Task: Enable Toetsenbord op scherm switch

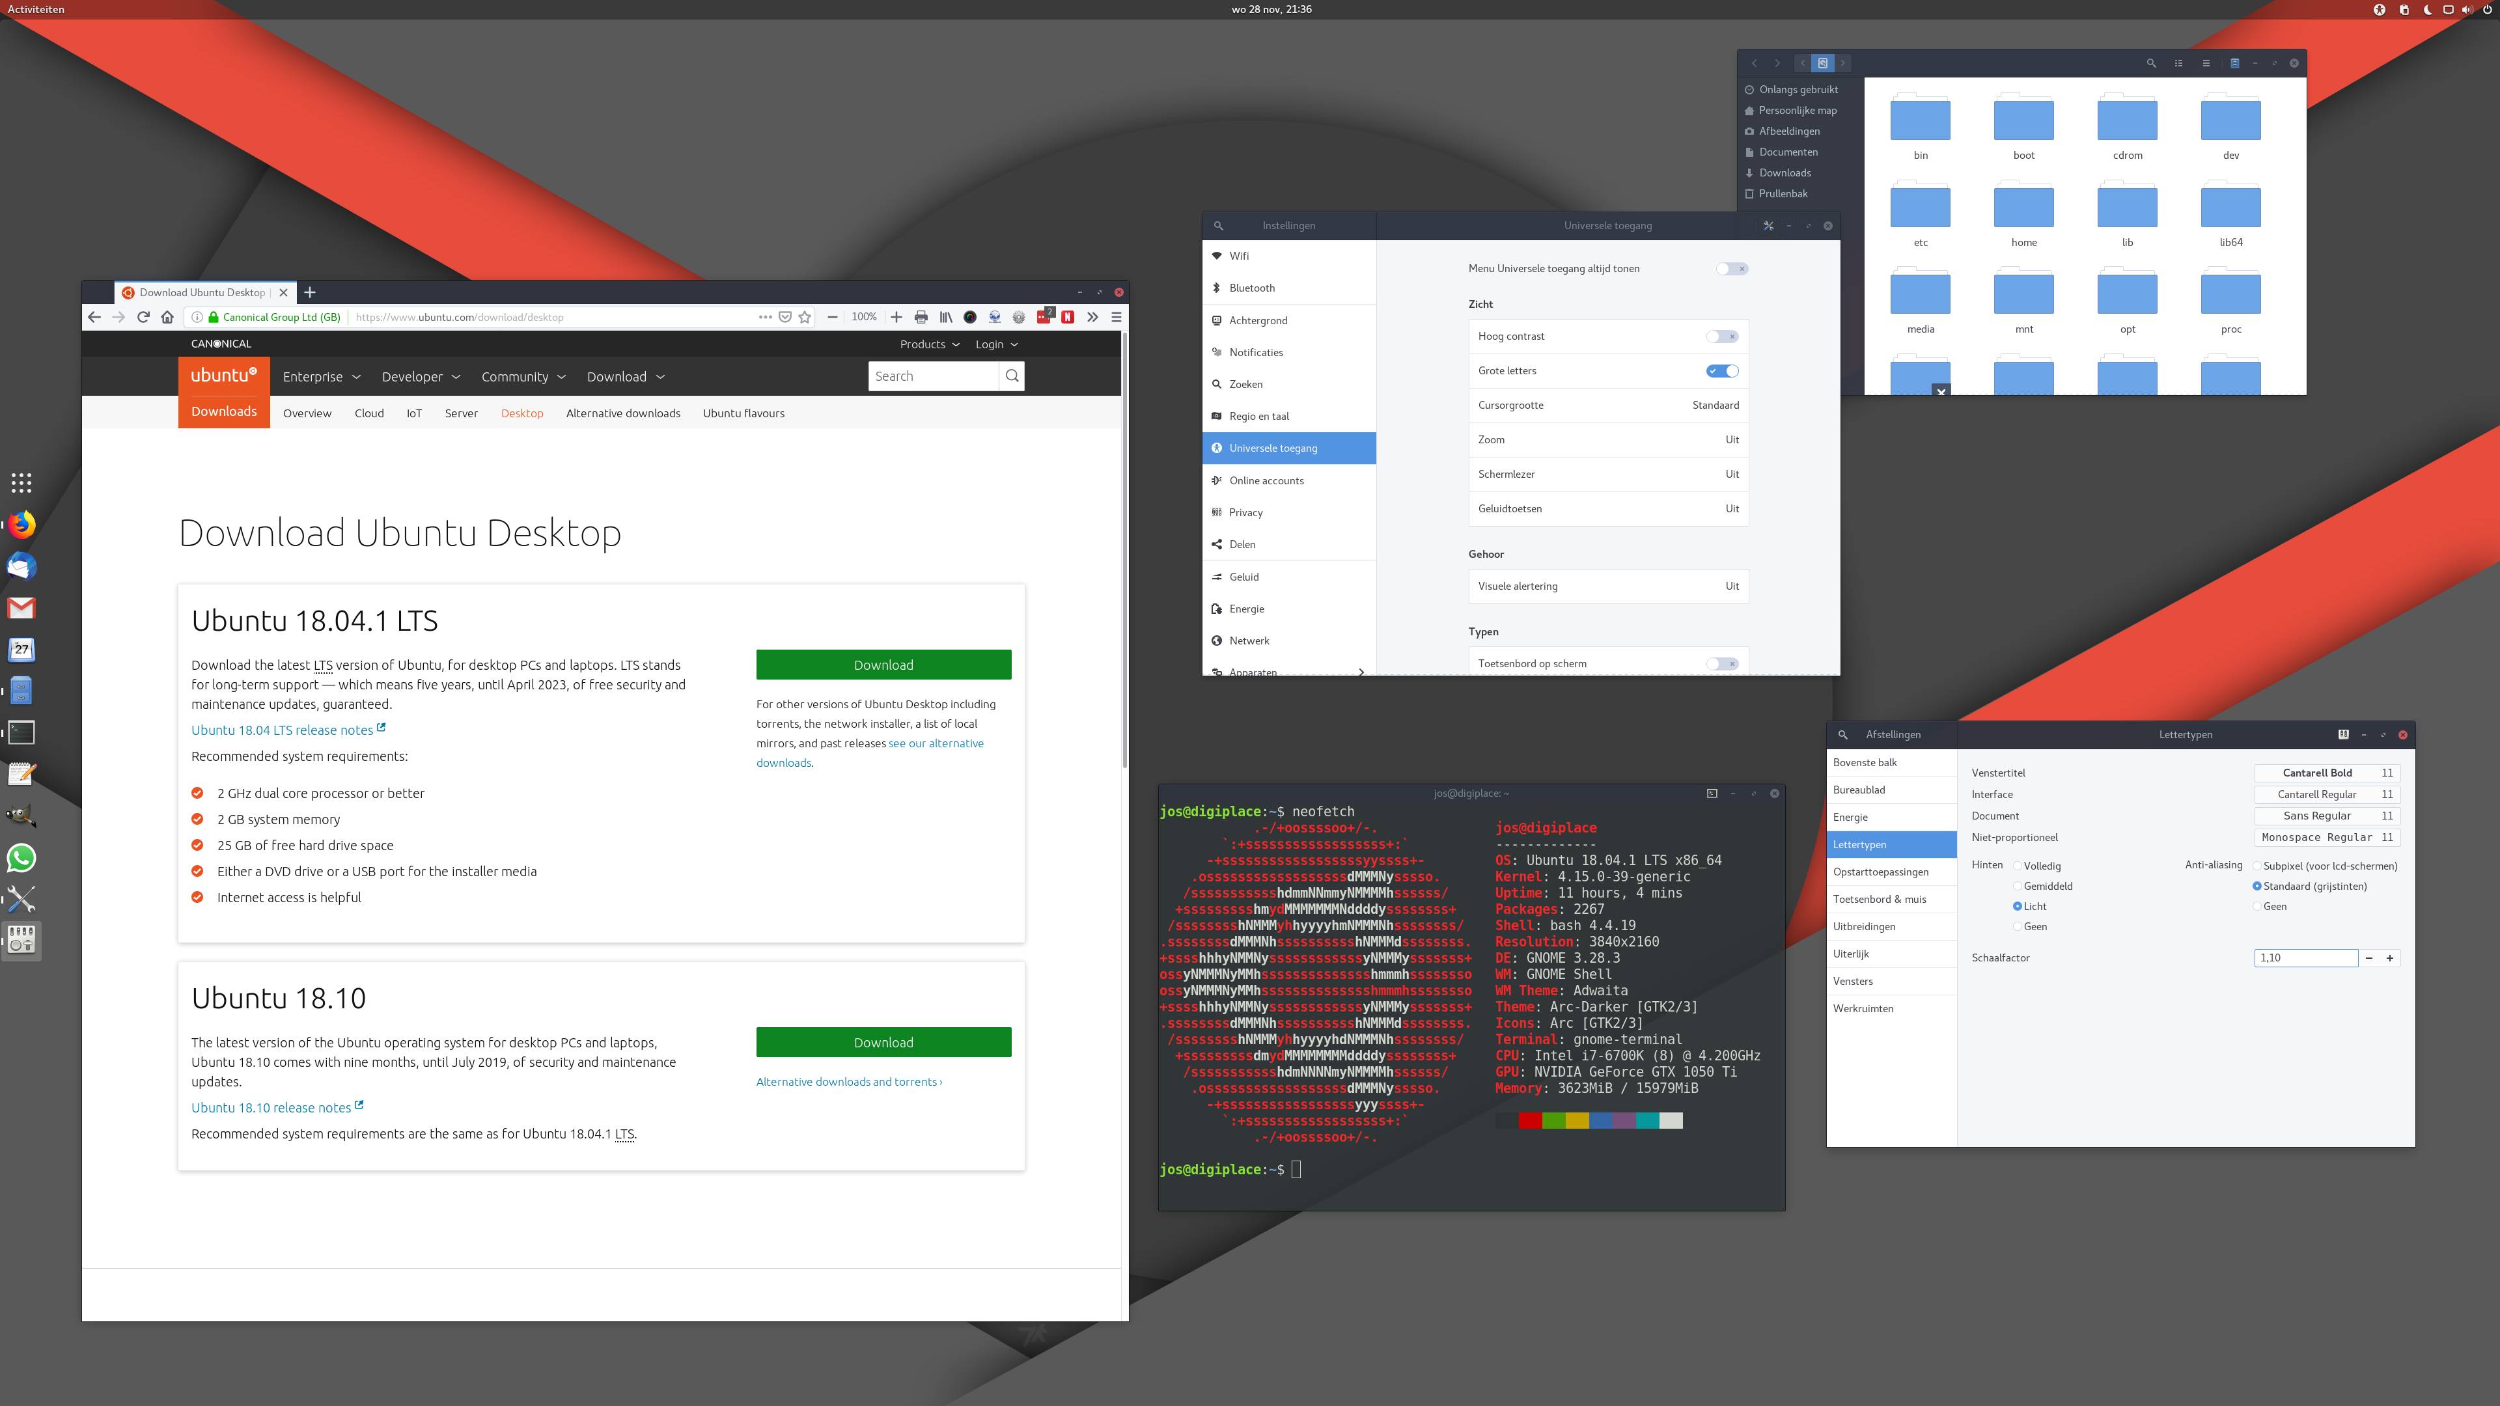Action: tap(1723, 664)
